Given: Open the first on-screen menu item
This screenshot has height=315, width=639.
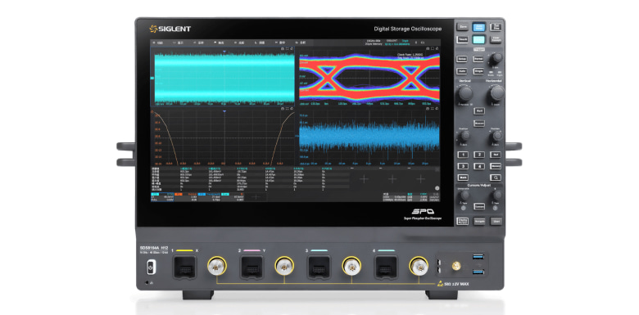Looking at the screenshot, I should [x=159, y=43].
